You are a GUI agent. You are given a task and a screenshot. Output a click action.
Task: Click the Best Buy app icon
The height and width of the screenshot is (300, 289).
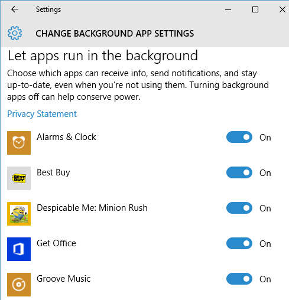[x=19, y=178]
